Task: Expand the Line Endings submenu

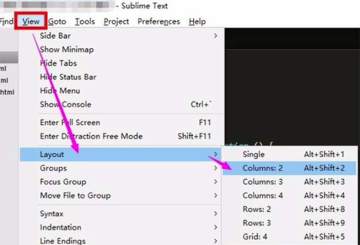Action: coord(121,240)
